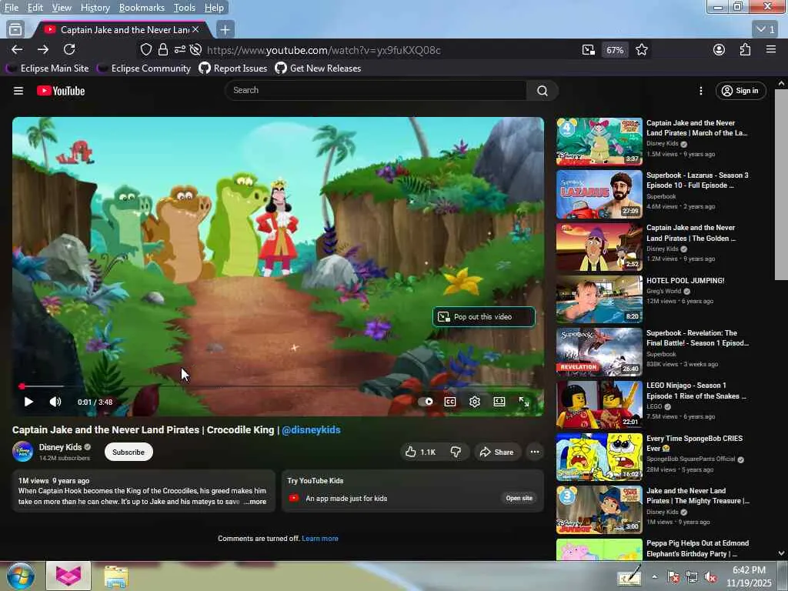Open the Disney Kids channel avatar
788x591 pixels.
click(x=22, y=451)
